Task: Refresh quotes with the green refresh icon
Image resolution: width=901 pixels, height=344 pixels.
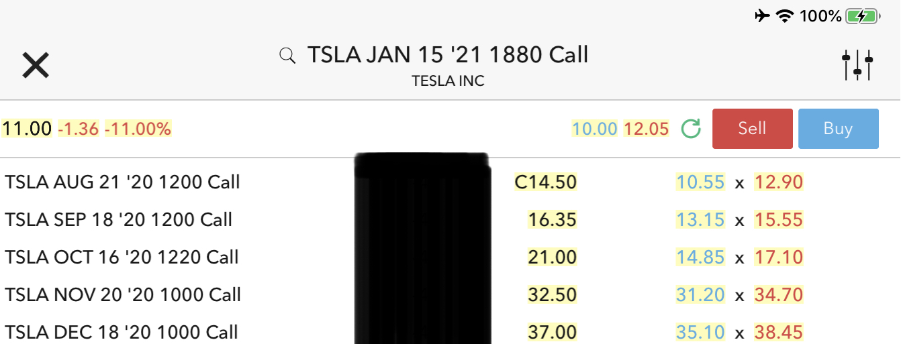Action: tap(691, 129)
